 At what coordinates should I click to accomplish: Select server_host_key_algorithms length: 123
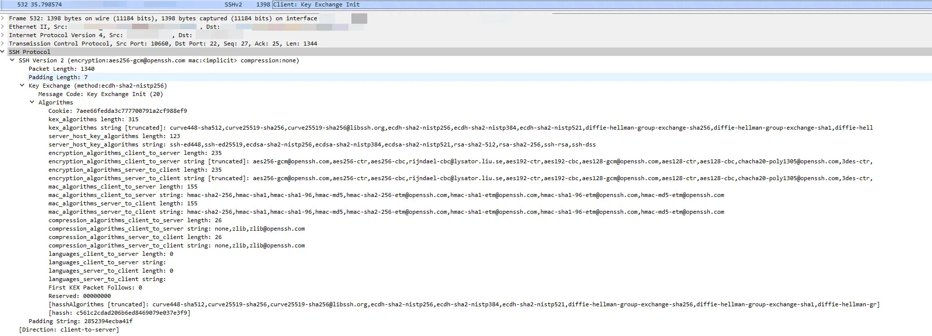tap(114, 136)
